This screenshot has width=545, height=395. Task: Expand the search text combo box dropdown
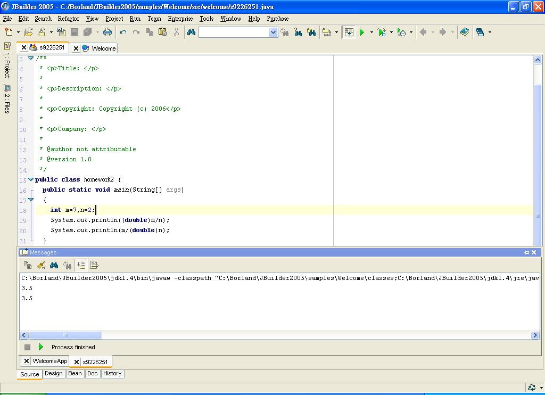click(273, 32)
